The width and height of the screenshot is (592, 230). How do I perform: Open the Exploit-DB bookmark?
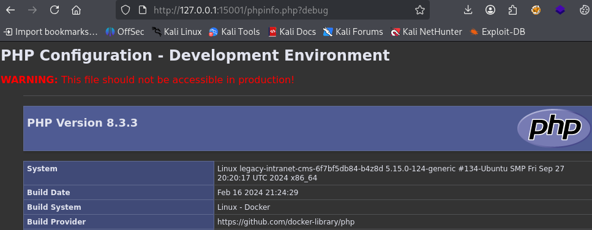point(497,32)
